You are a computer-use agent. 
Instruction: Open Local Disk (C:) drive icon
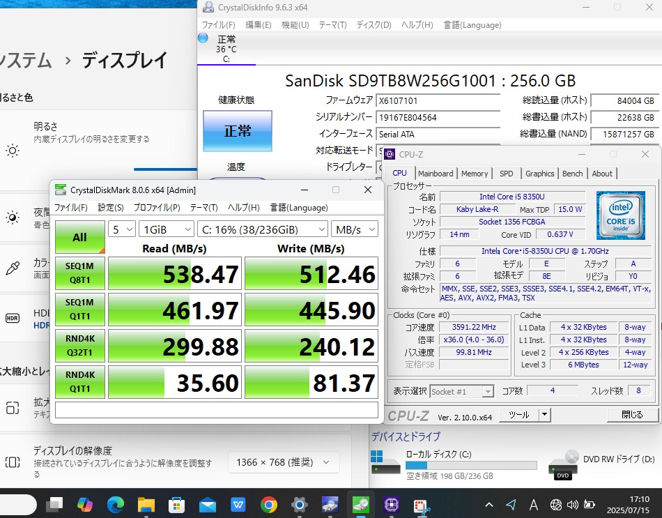tap(386, 462)
